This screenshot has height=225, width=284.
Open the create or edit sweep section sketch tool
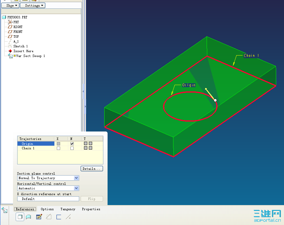[x=39, y=217]
